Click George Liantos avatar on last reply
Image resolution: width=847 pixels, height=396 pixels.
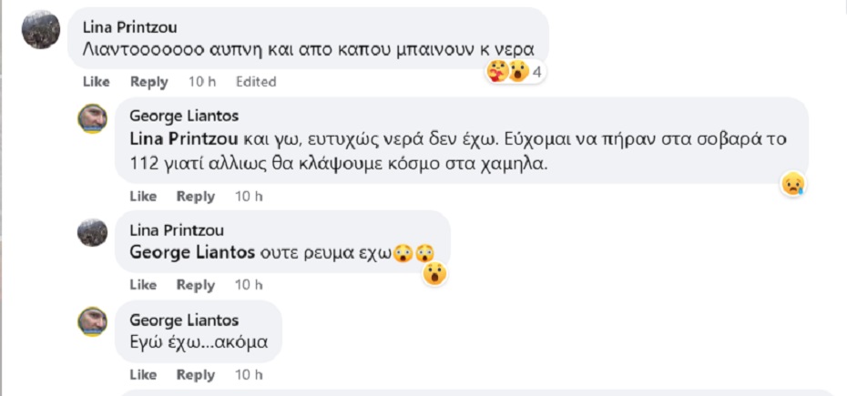[93, 322]
